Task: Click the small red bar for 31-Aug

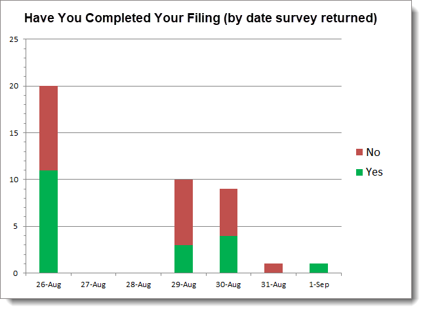Action: tap(273, 268)
